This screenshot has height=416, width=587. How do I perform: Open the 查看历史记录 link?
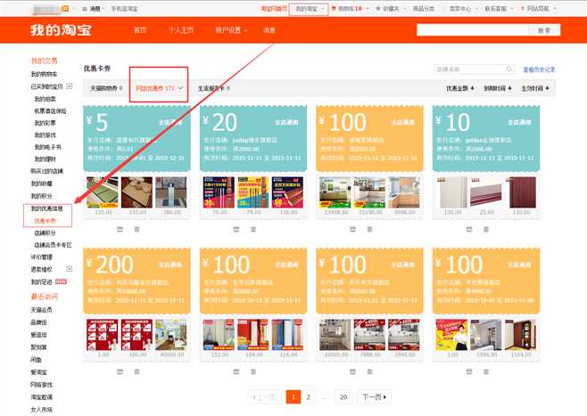coord(539,69)
